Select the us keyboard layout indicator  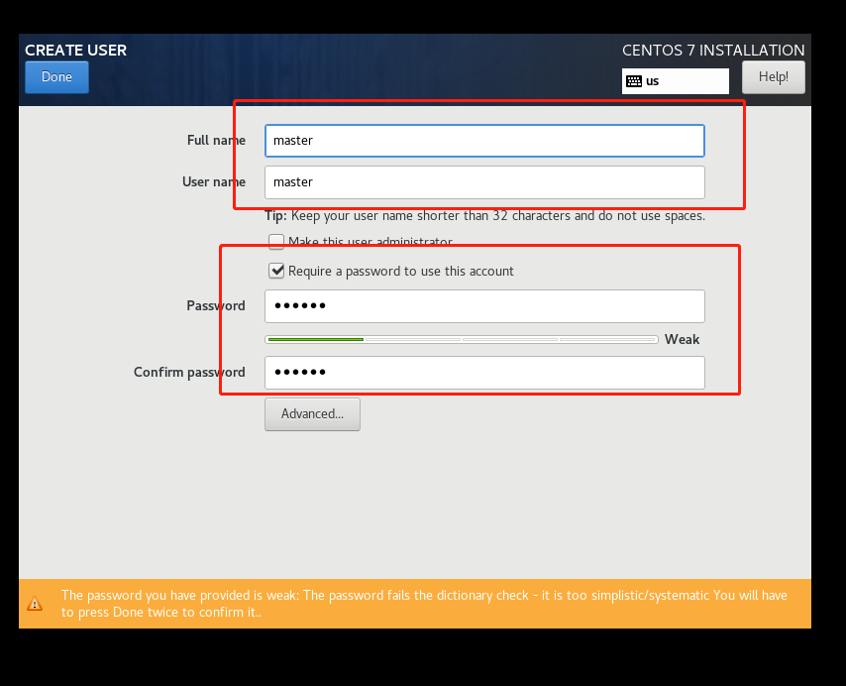[x=675, y=81]
